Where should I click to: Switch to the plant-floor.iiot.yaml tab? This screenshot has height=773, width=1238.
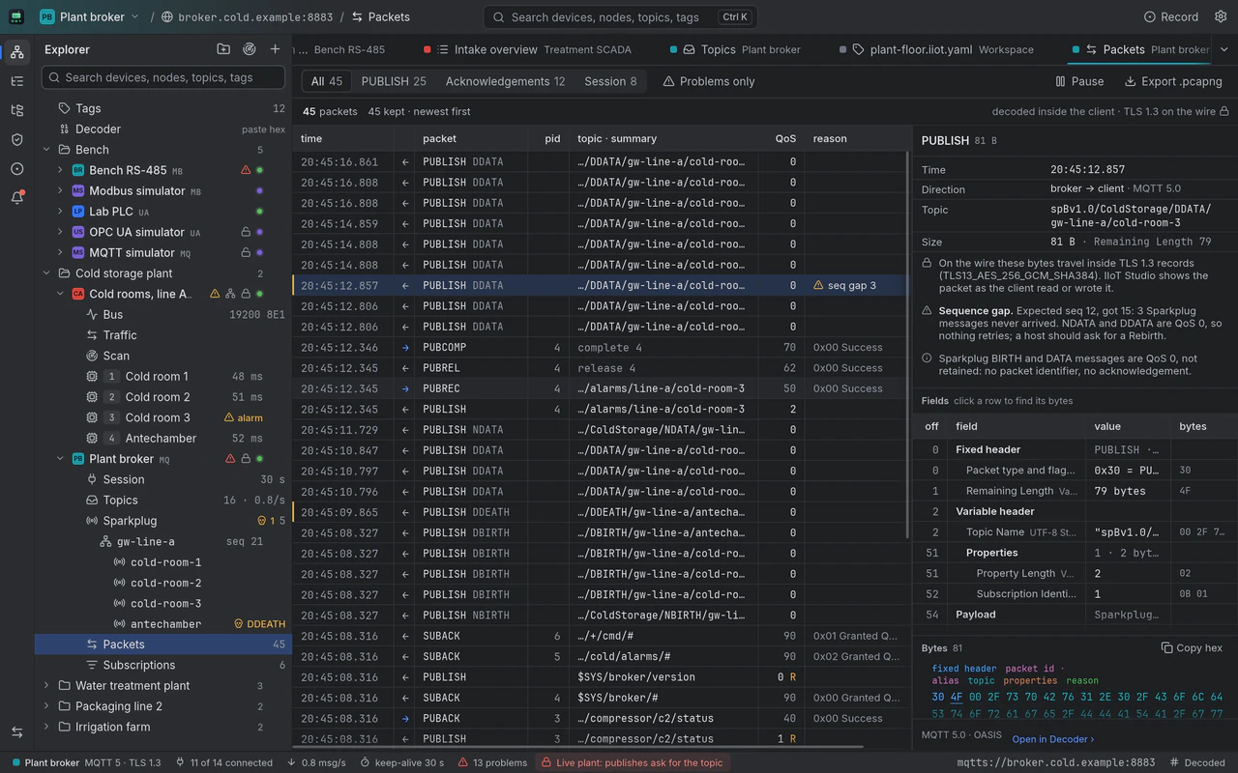pos(937,49)
